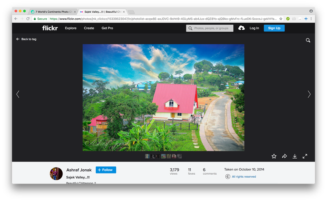
Task: Download the photo
Action: pos(295,156)
